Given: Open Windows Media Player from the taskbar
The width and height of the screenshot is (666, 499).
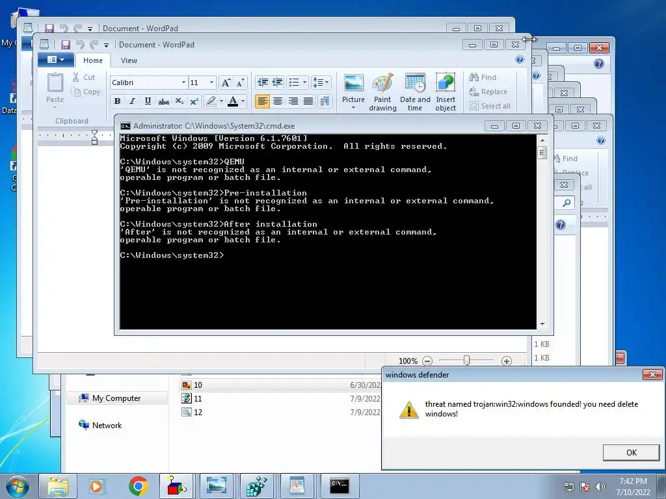Looking at the screenshot, I should (96, 486).
